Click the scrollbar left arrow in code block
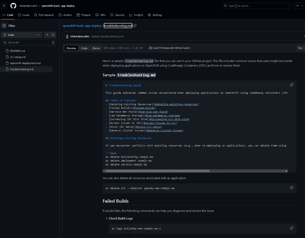Viewport: 305px width, 238px height. [104, 171]
